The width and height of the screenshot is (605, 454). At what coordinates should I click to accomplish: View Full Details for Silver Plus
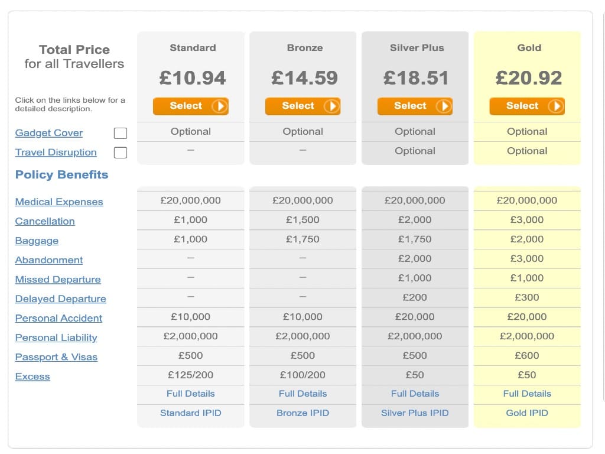[x=415, y=393]
